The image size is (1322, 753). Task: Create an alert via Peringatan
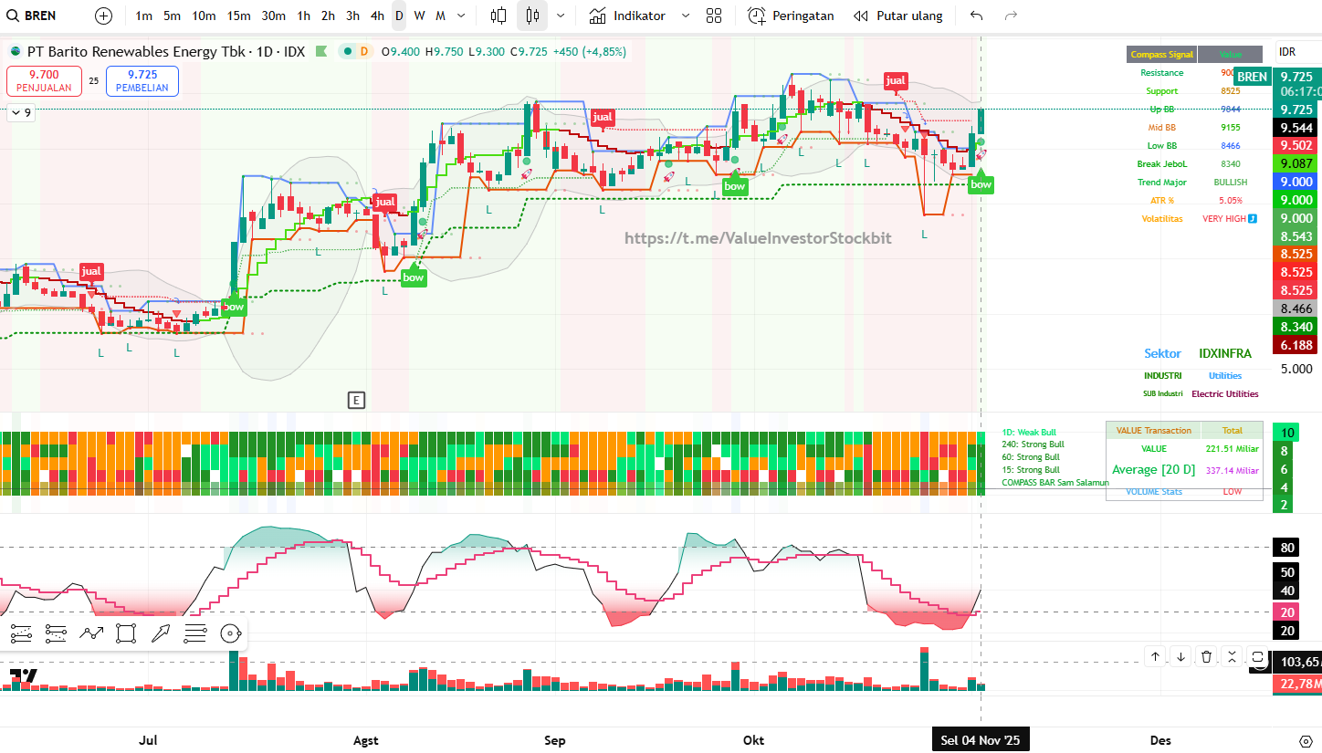point(791,16)
